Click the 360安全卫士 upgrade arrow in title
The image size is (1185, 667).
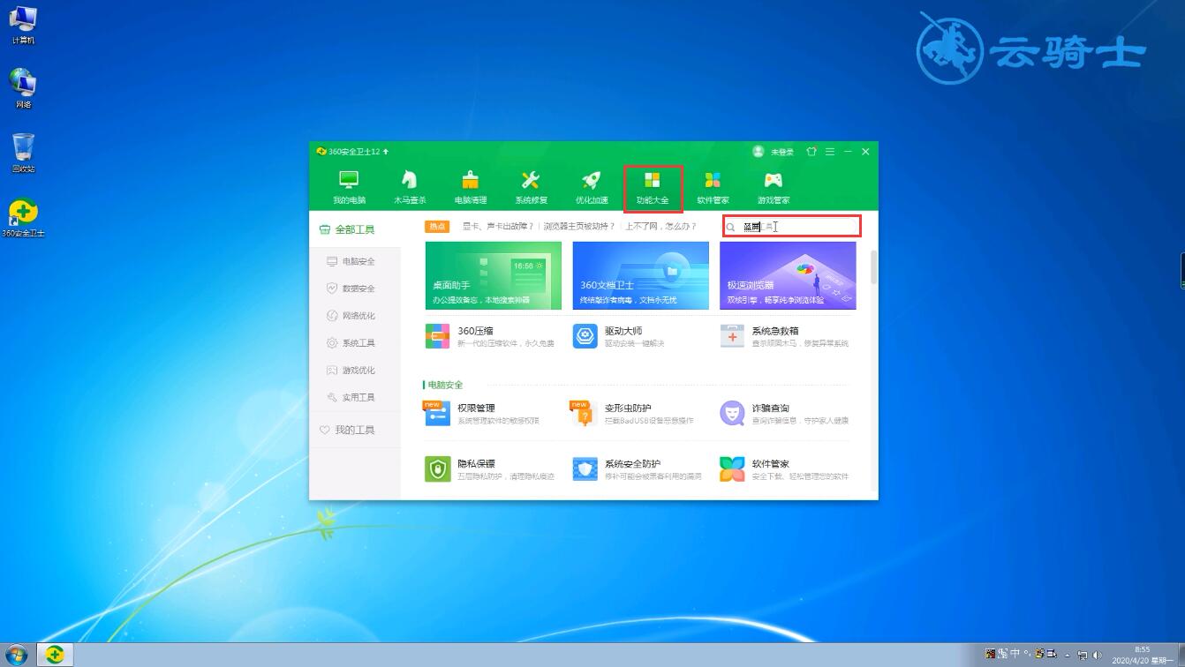(386, 152)
